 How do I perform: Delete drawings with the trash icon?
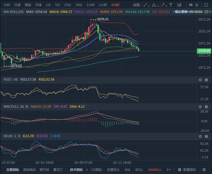click(x=196, y=4)
